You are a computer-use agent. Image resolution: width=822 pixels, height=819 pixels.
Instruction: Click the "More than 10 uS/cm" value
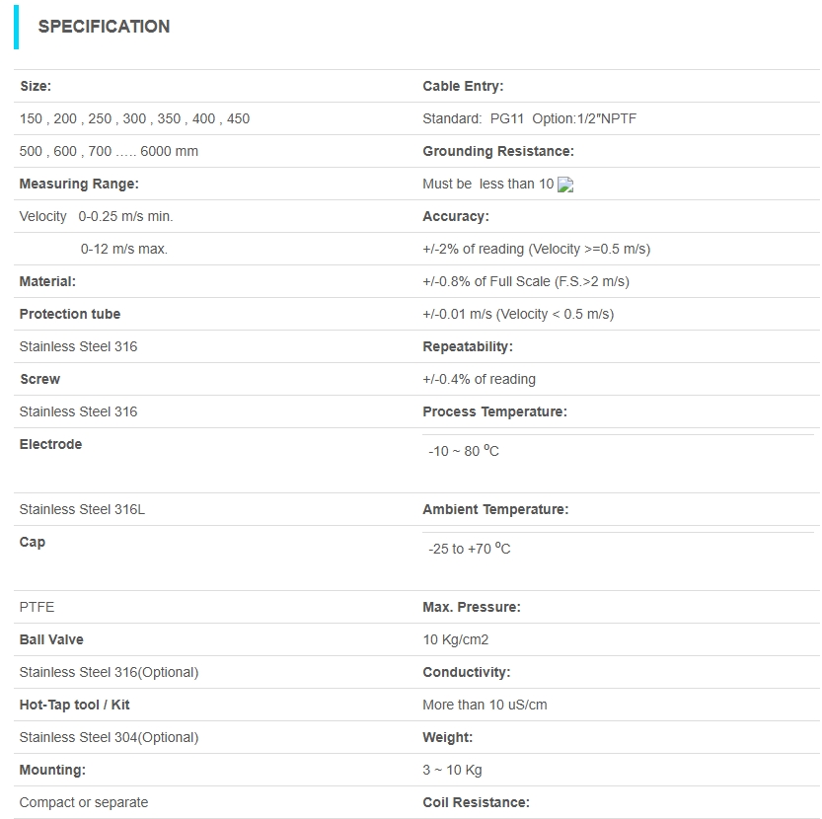coord(485,705)
